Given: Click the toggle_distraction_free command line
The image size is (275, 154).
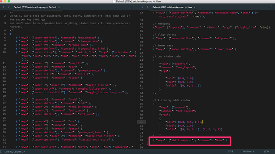Looking at the screenshot, I should coord(72,92).
